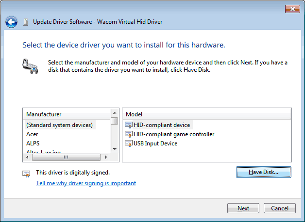The width and height of the screenshot is (305, 222).
Task: Click the digitally signed certificate icon
Action: [26, 174]
